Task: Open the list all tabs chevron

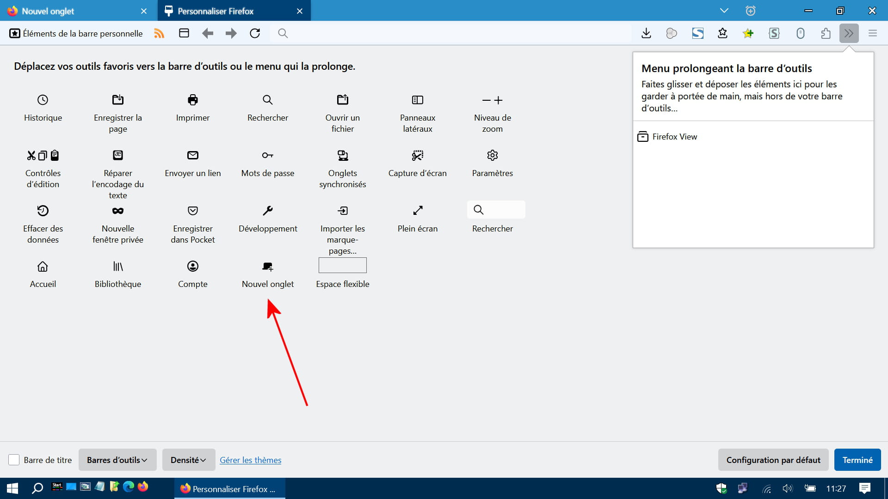Action: point(724,11)
